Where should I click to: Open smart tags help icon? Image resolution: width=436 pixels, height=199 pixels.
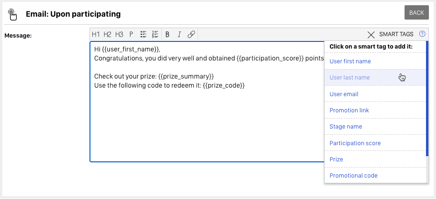[422, 34]
